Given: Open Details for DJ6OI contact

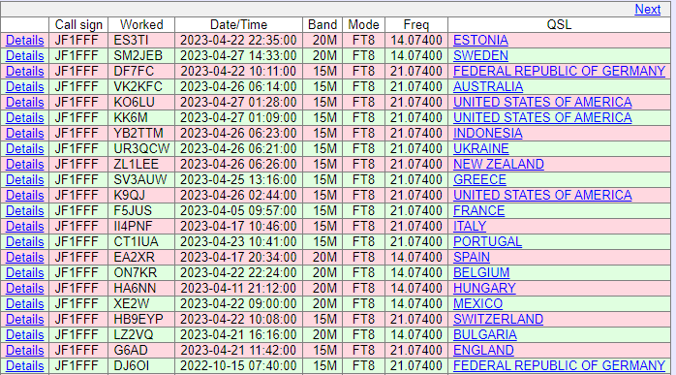Looking at the screenshot, I should coord(24,366).
